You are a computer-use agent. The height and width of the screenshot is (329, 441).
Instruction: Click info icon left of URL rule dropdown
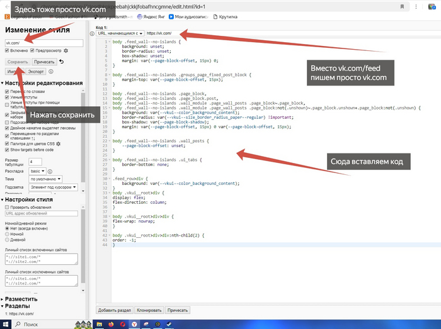point(93,33)
